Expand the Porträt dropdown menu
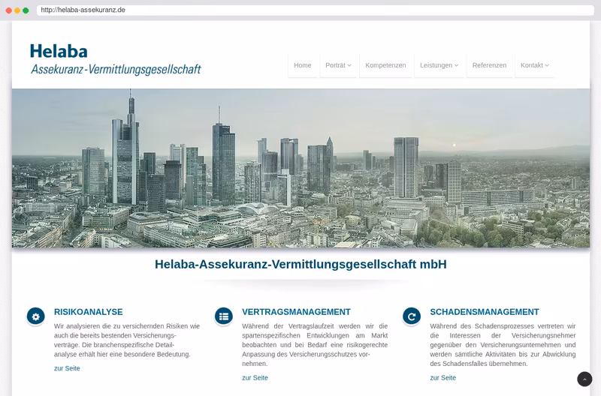Viewport: 601px width, 396px height. 338,65
